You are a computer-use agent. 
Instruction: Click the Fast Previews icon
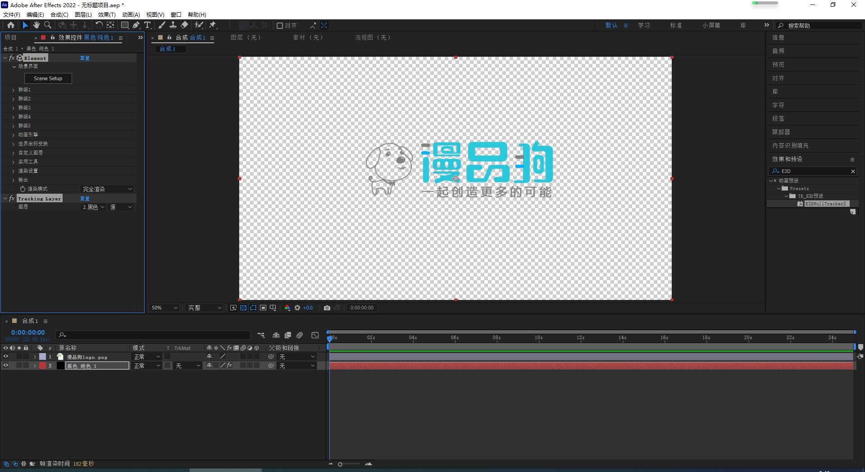click(233, 308)
